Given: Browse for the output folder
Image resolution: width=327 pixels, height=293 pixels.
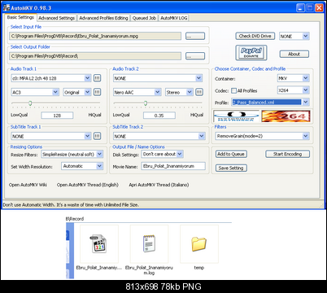Looking at the screenshot, I should (195, 56).
